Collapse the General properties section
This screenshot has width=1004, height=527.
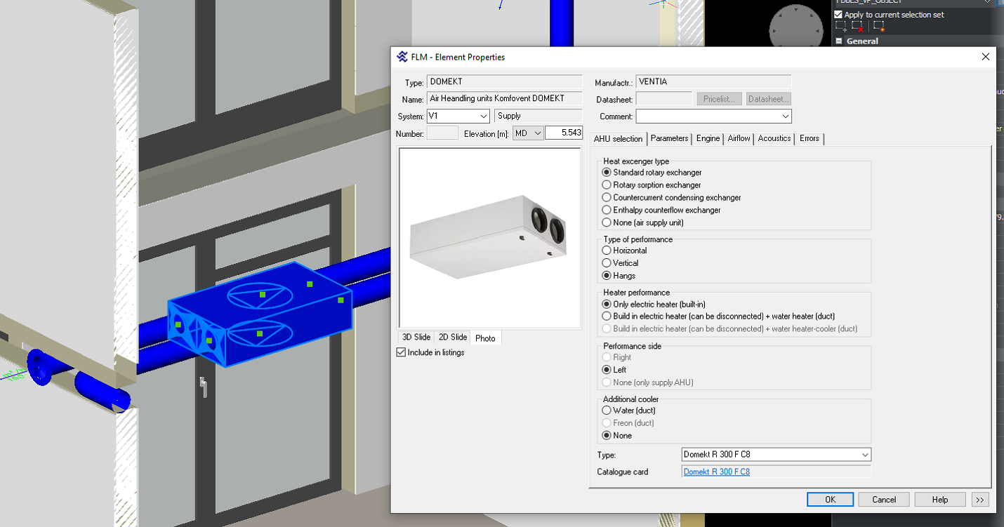coord(839,41)
